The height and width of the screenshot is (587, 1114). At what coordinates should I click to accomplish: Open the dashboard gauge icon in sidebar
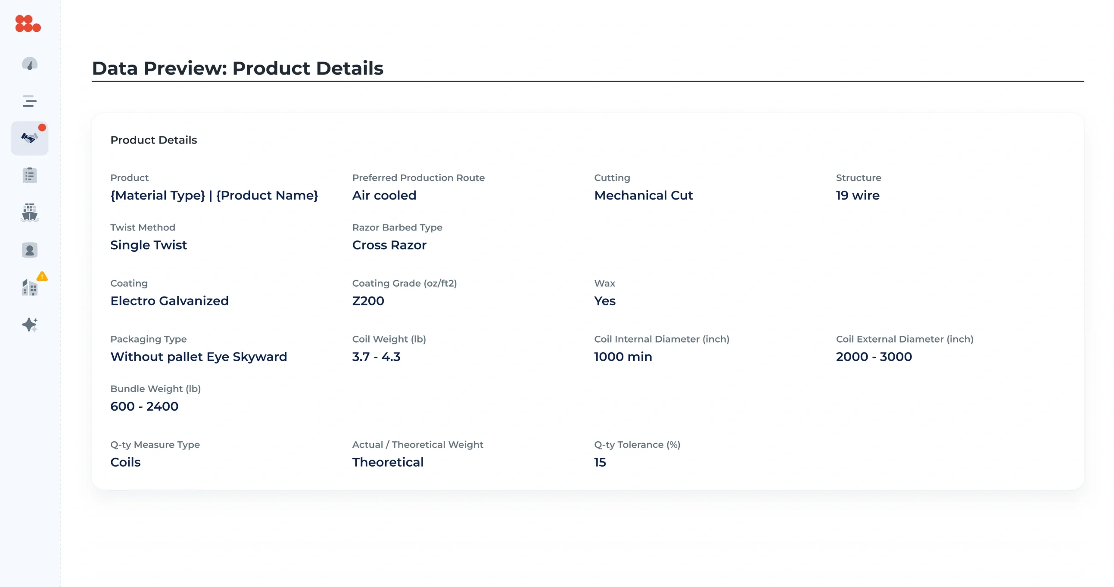pyautogui.click(x=29, y=64)
